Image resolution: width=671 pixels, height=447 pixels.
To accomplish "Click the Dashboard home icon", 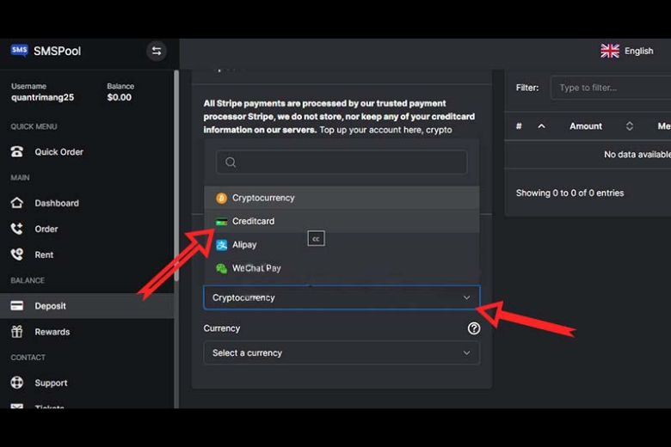I will click(17, 204).
